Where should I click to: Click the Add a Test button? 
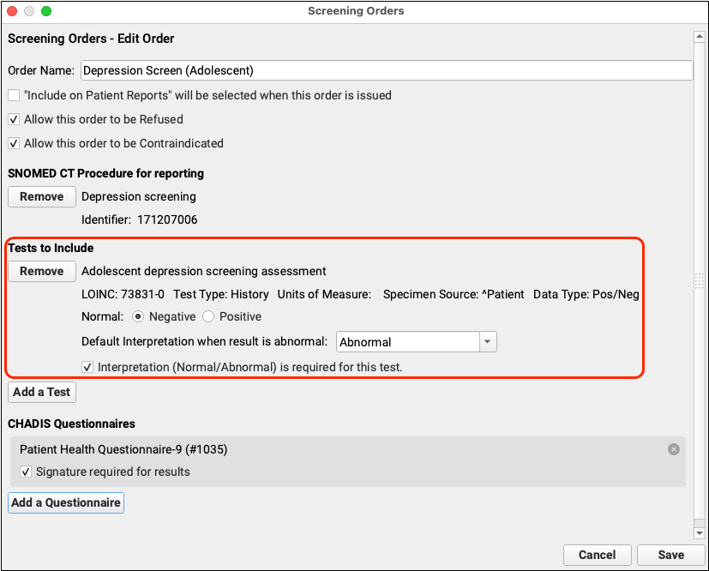[42, 393]
